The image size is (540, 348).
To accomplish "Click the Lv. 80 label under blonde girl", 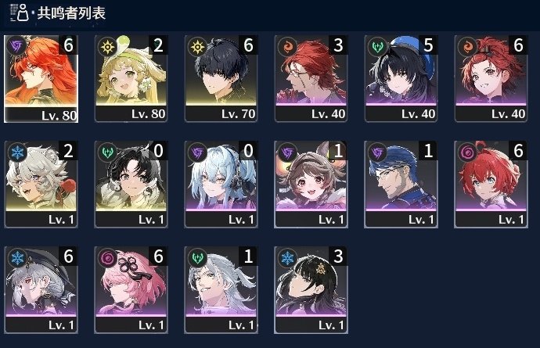I will pyautogui.click(x=149, y=114).
